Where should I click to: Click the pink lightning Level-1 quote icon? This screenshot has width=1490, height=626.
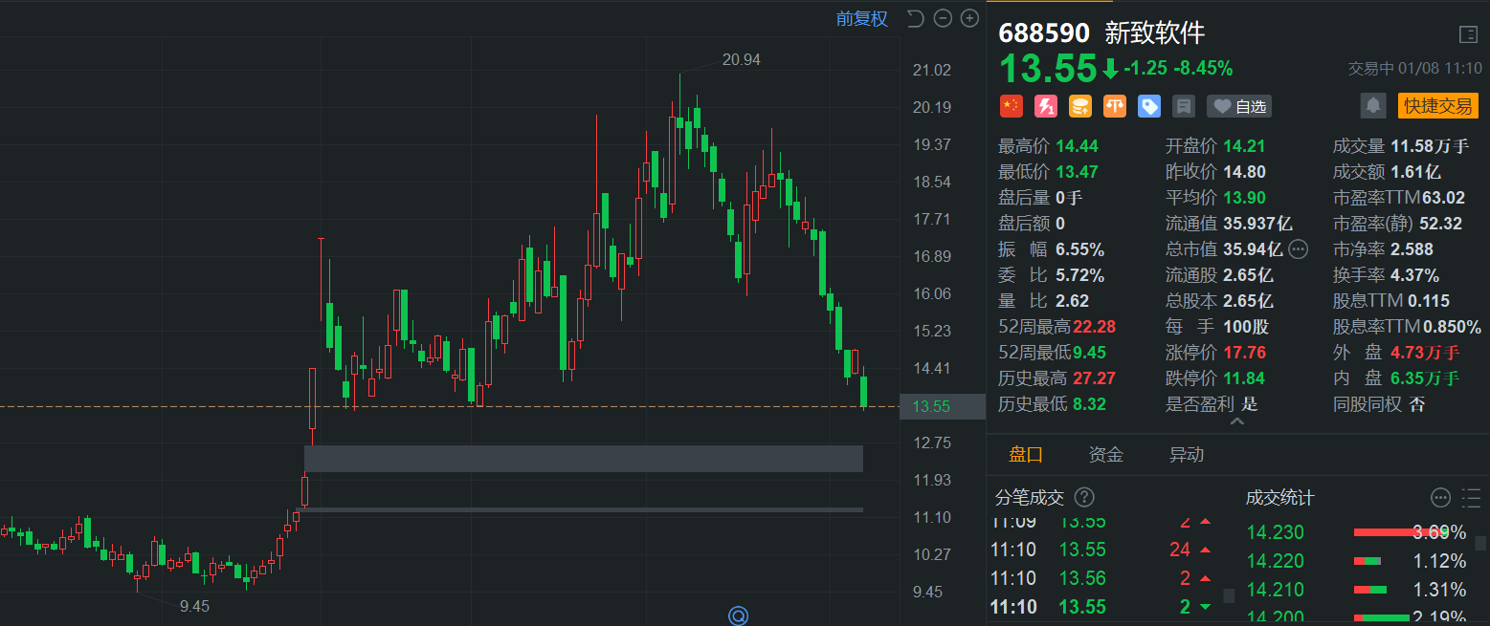point(1045,106)
